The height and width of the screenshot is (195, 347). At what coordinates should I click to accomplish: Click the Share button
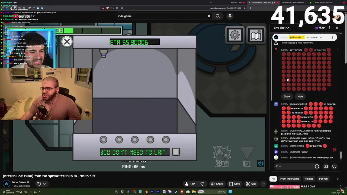point(217,184)
